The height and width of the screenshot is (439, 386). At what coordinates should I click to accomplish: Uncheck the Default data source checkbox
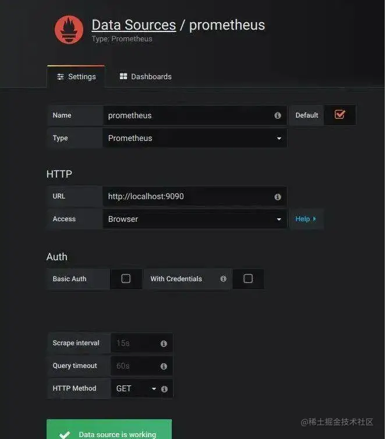click(339, 114)
